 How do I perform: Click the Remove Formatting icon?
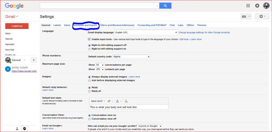pyautogui.click(x=126, y=101)
